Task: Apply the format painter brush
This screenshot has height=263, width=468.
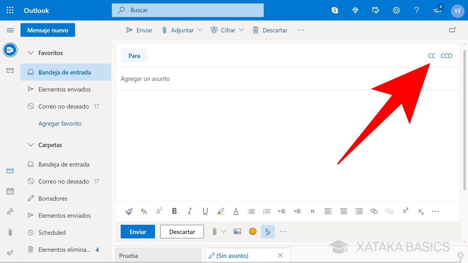Action: click(x=129, y=211)
